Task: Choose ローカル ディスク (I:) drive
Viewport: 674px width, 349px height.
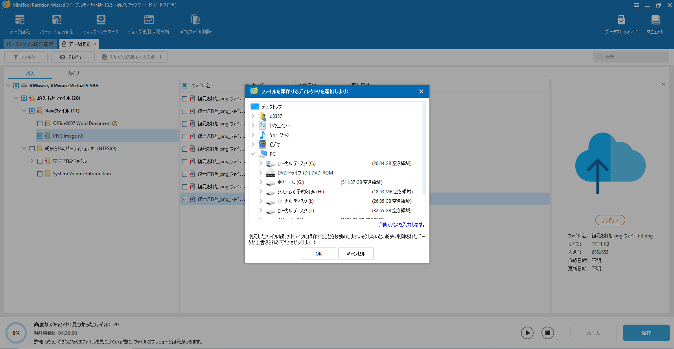Action: 296,201
